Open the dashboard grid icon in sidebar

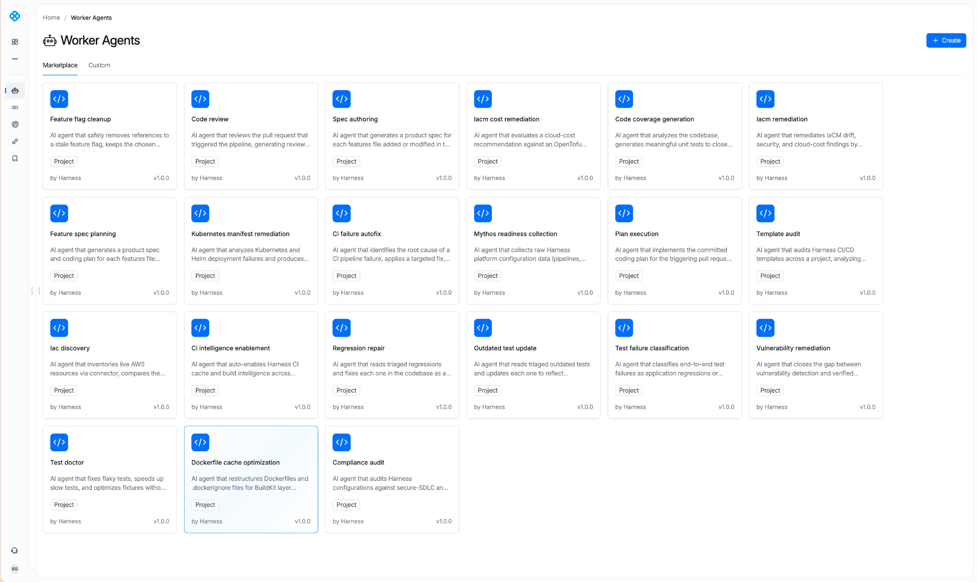coord(15,42)
